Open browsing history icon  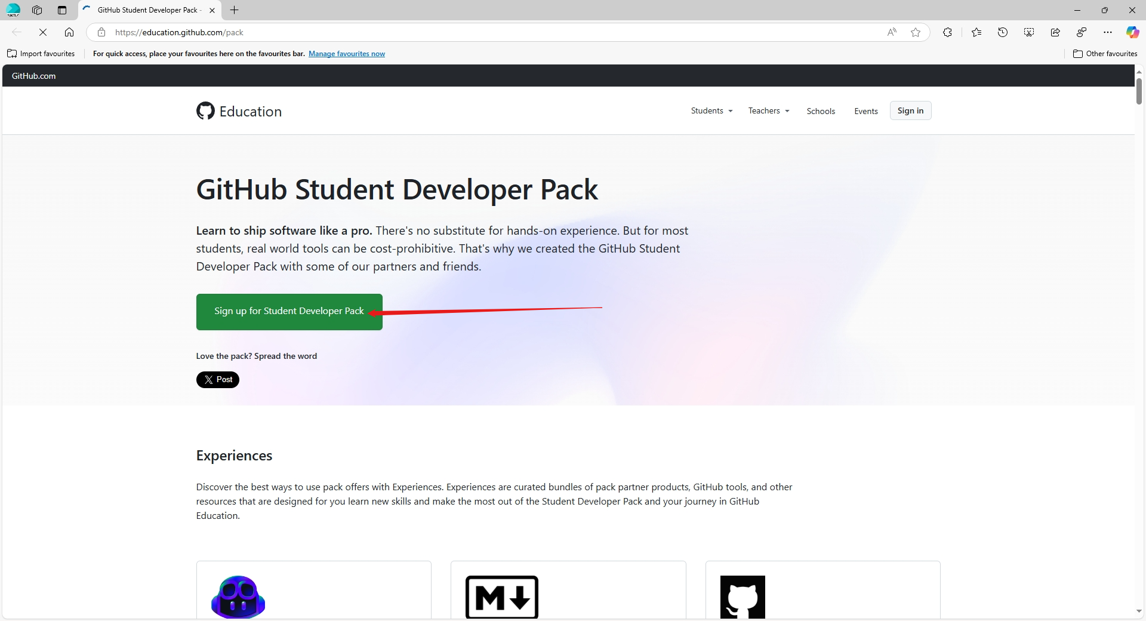tap(1003, 32)
